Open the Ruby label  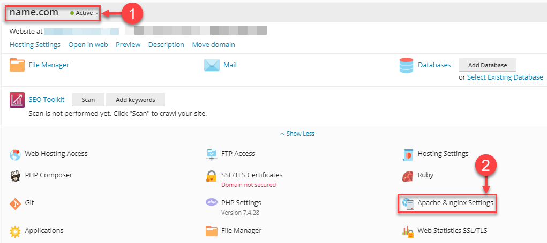pyautogui.click(x=425, y=175)
